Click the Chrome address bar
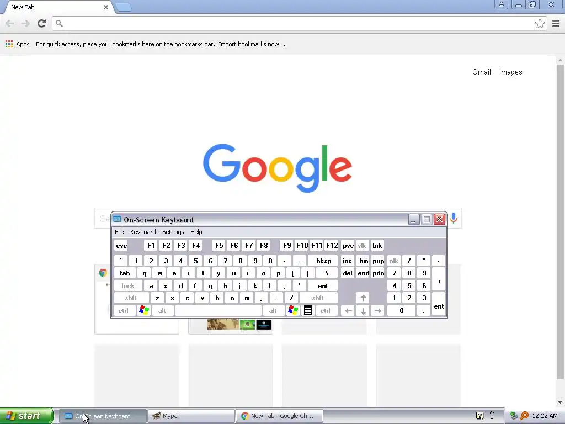565x424 pixels. (x=299, y=23)
